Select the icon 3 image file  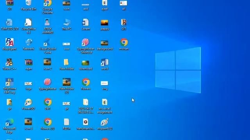click(x=29, y=124)
